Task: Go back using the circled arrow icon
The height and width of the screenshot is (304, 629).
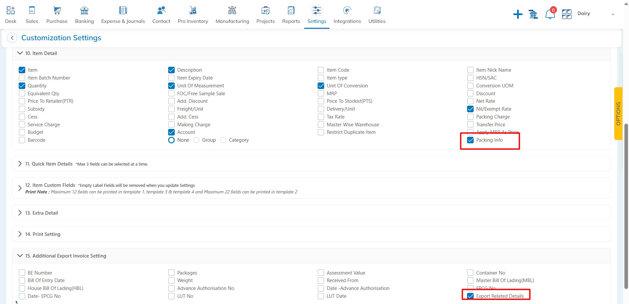Action: [x=12, y=38]
